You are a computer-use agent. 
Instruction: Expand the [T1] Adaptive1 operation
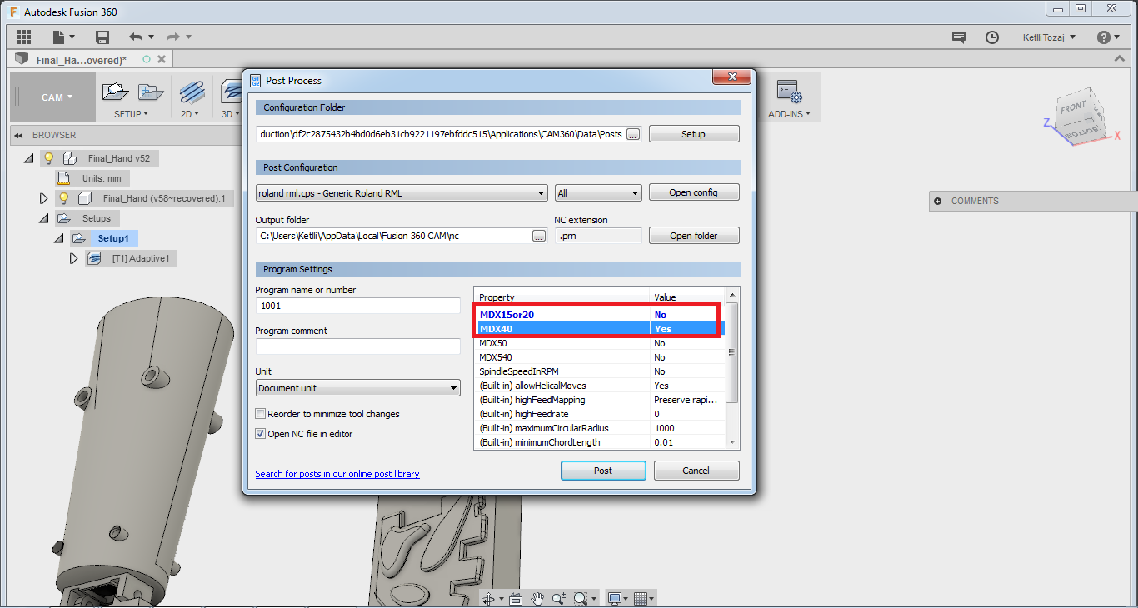point(74,258)
